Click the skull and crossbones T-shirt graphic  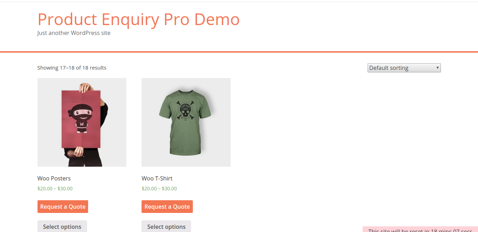(185, 111)
